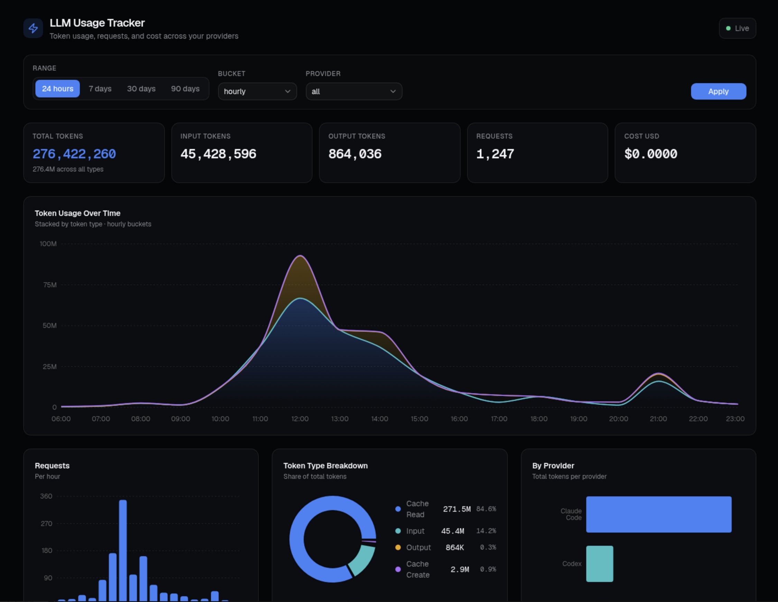Select the 7 days range
Screen dimensions: 778x602
coord(100,88)
